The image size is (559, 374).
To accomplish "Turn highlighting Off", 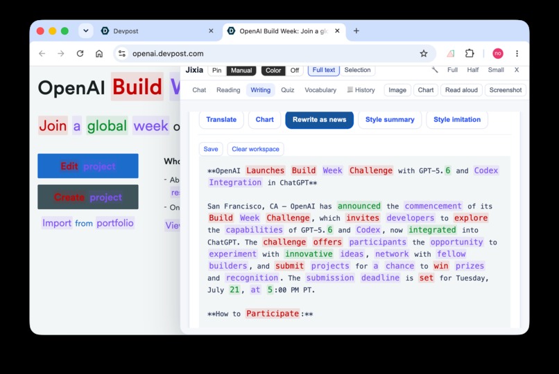I will (x=295, y=71).
